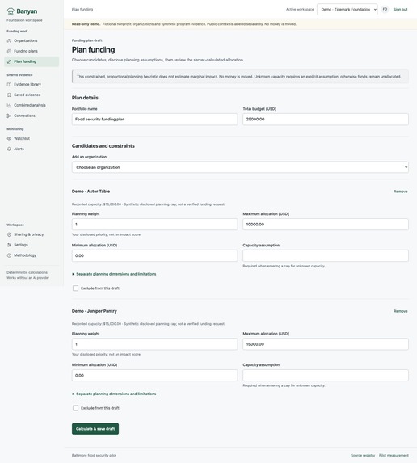The image size is (417, 463).
Task: Click Juniper Pantry Capacity assumption field
Action: [326, 376]
